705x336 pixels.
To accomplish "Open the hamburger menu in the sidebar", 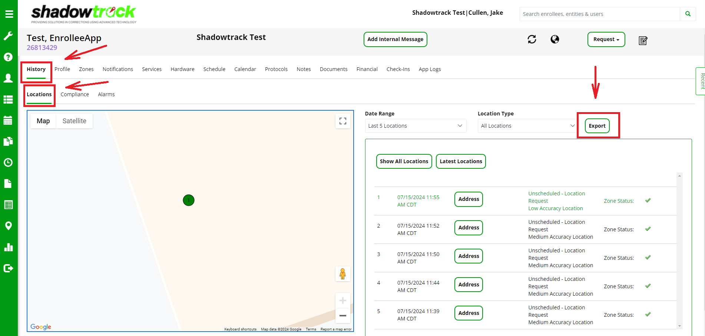I will [x=9, y=14].
